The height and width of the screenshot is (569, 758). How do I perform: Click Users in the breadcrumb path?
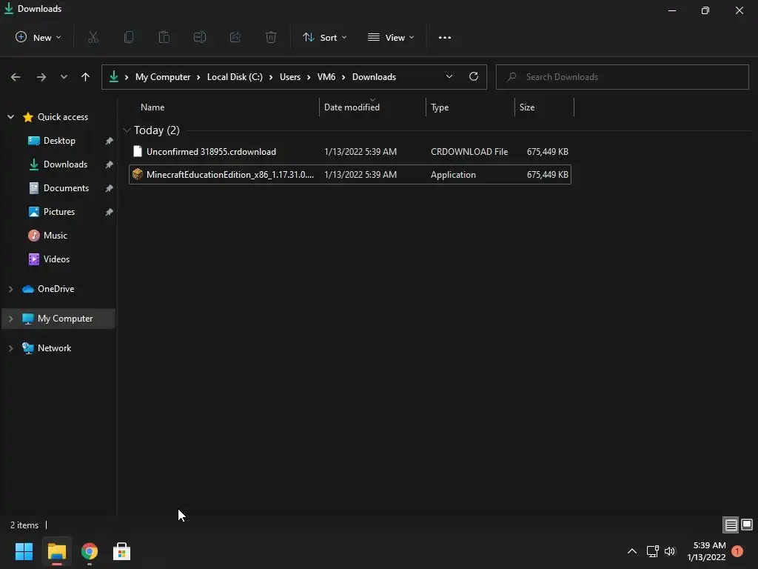[290, 77]
